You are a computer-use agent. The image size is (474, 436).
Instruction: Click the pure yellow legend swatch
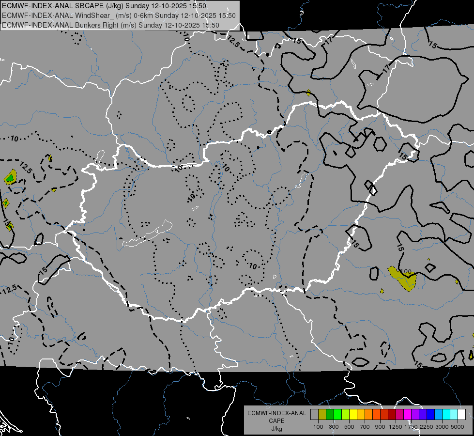(x=353, y=415)
